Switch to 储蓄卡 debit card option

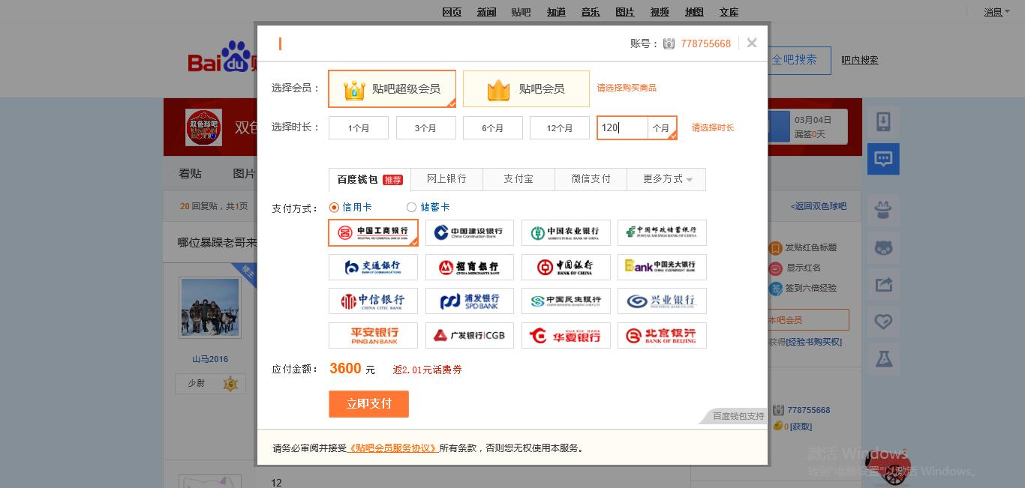tap(411, 208)
